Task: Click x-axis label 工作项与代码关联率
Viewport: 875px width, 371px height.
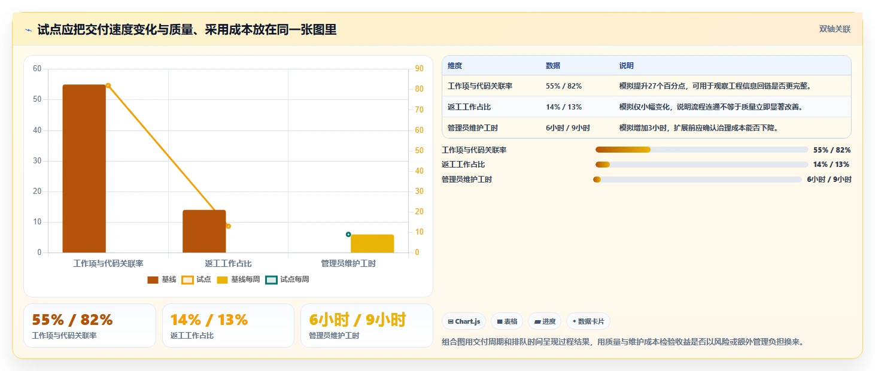Action: (108, 263)
